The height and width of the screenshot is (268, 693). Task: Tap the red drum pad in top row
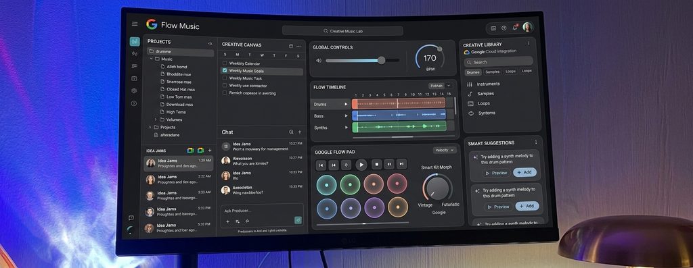click(x=397, y=184)
